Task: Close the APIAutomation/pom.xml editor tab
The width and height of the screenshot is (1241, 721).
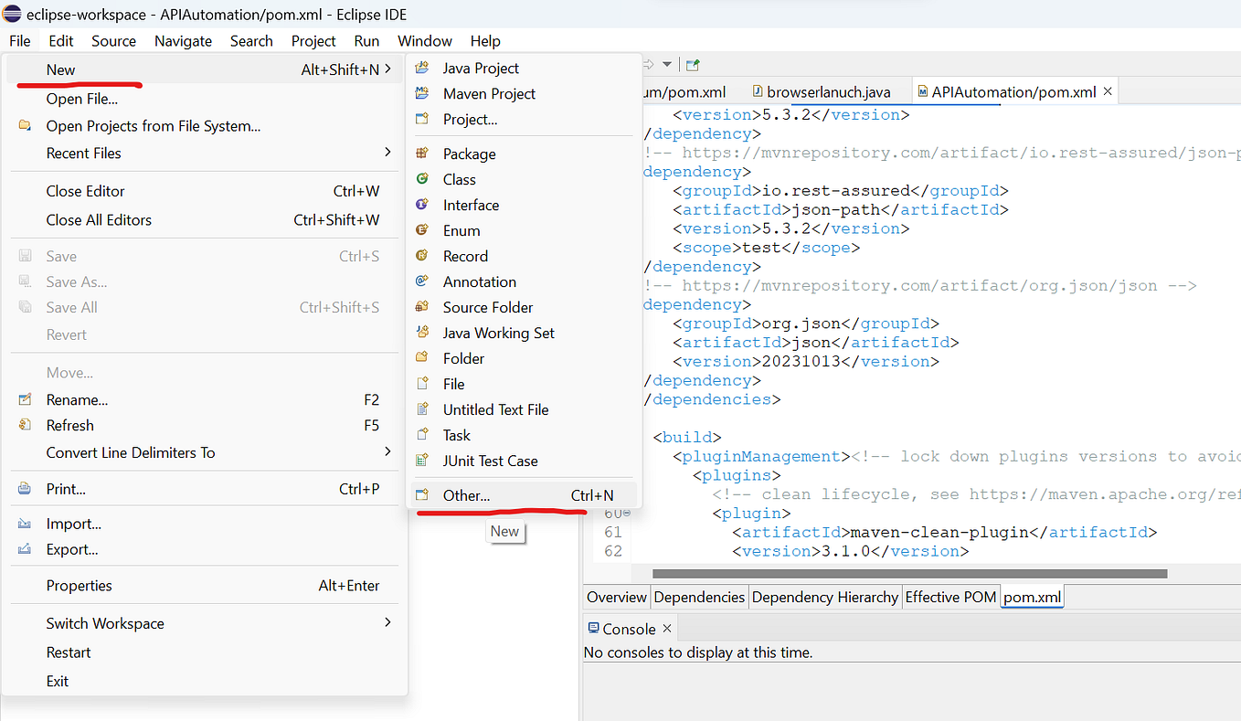Action: pos(1108,91)
